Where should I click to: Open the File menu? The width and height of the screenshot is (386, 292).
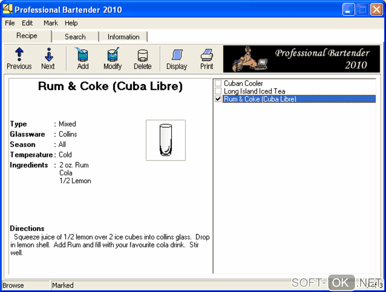10,23
